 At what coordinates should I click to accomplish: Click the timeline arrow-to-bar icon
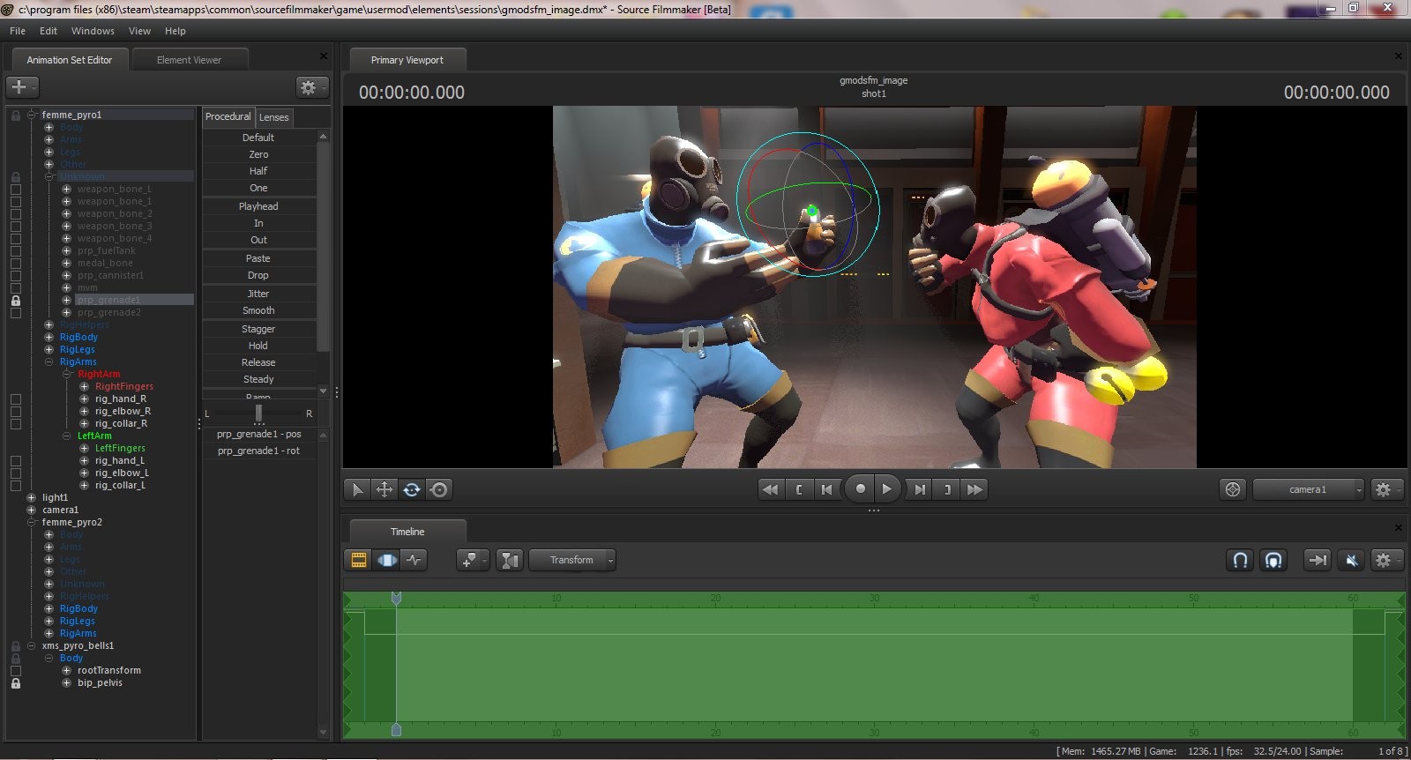[1317, 560]
